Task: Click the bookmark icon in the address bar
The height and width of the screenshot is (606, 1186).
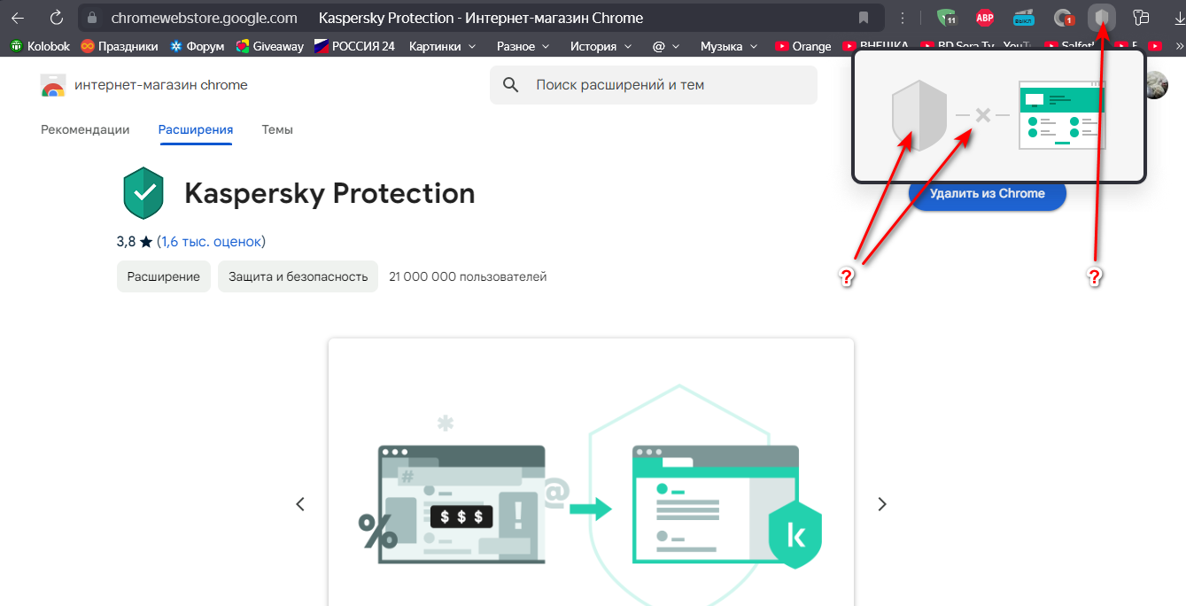Action: (x=864, y=18)
